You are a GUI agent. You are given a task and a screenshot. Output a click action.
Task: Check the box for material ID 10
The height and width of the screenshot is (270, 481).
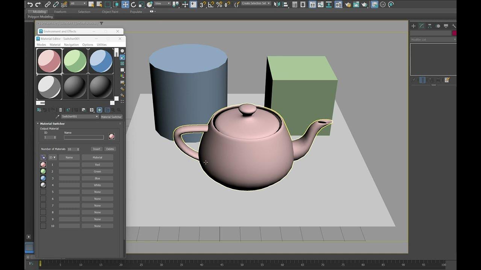pos(43,226)
